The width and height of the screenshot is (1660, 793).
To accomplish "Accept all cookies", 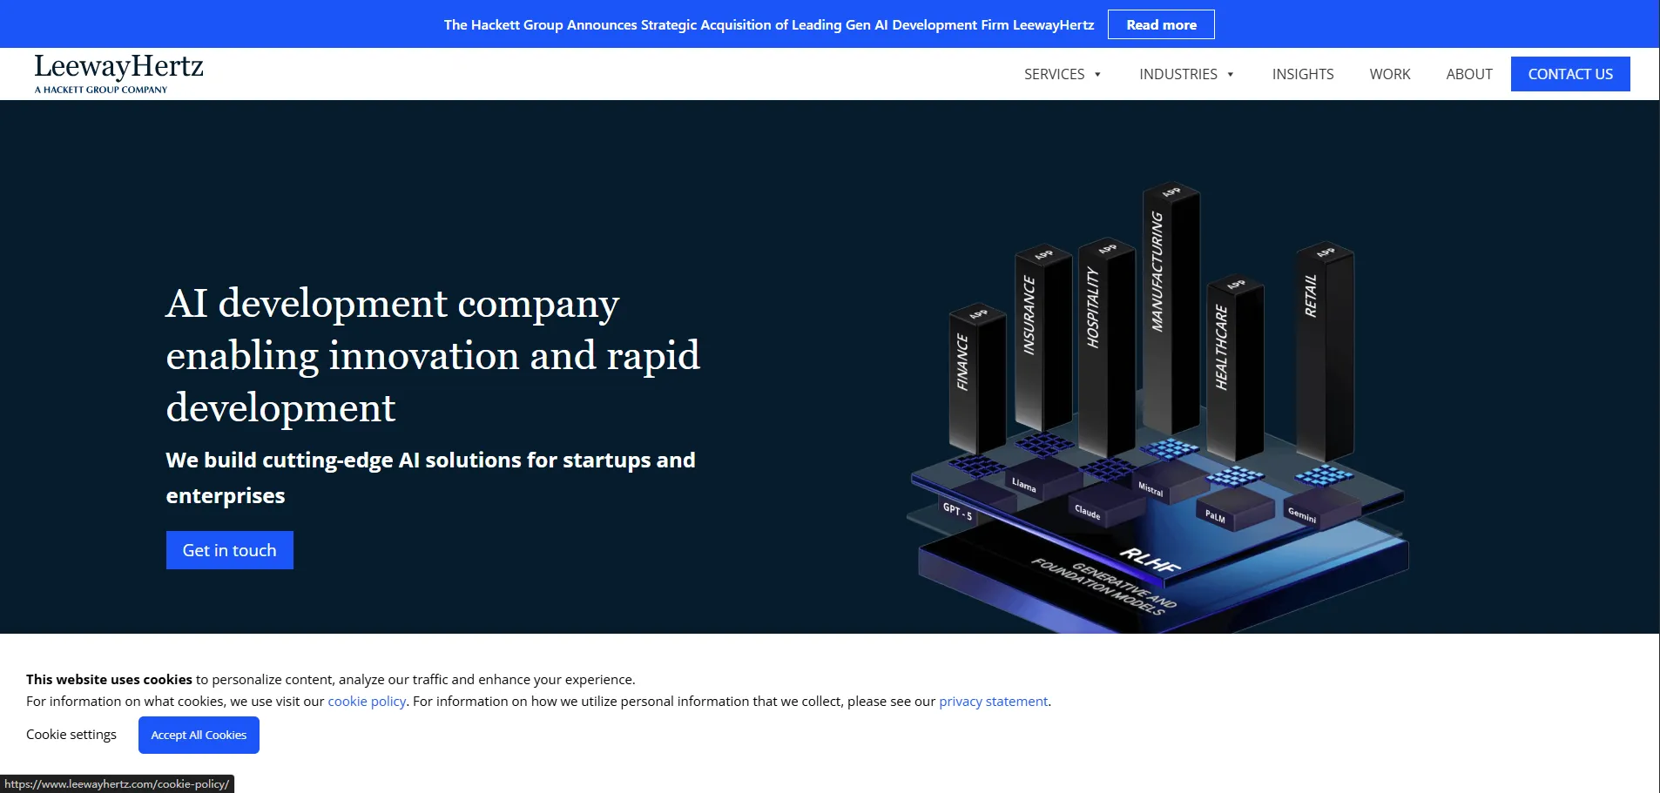I will (199, 735).
